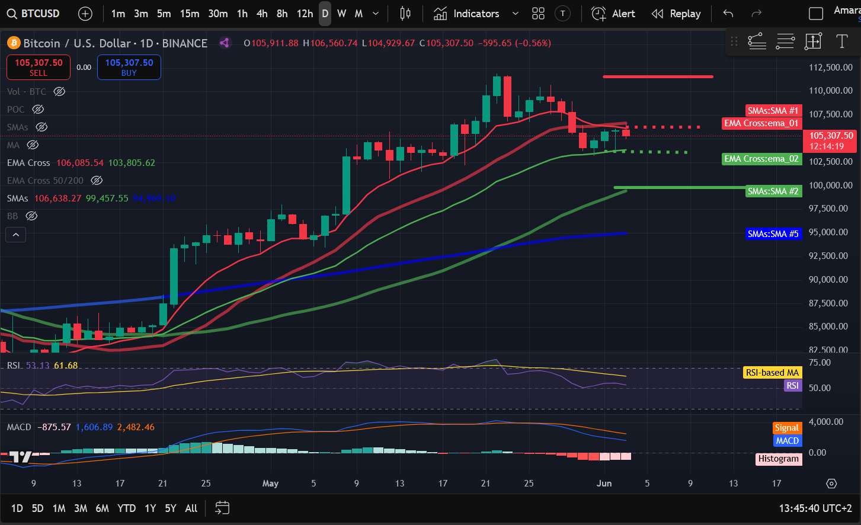Image resolution: width=861 pixels, height=525 pixels.
Task: Expand the favorite indicators dropdown
Action: [x=515, y=14]
